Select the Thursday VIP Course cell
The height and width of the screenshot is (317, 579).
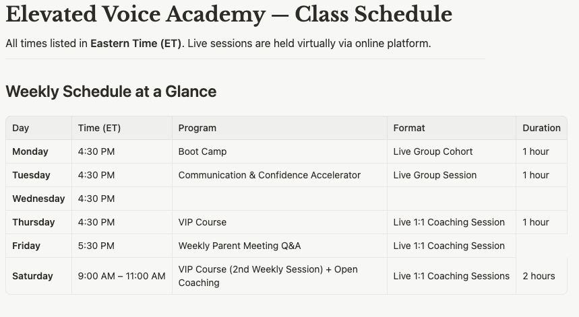[280, 222]
